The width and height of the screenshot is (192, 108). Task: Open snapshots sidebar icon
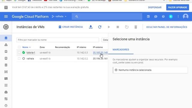tap(6, 65)
